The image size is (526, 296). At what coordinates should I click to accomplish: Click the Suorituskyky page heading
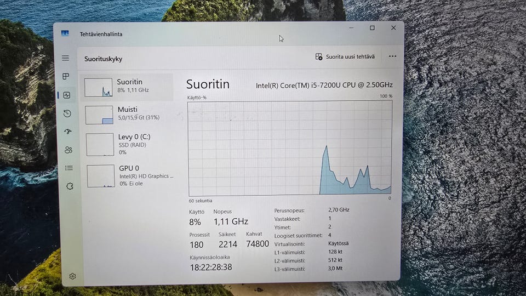(104, 59)
